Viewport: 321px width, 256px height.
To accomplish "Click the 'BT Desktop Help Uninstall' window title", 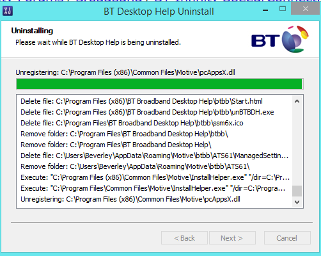I will point(159,12).
